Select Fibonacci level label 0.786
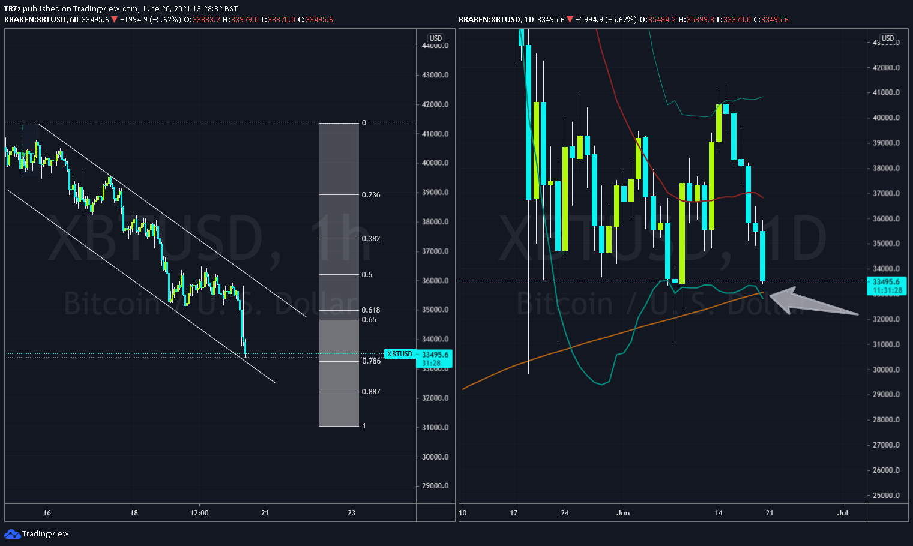This screenshot has height=546, width=913. tap(371, 361)
